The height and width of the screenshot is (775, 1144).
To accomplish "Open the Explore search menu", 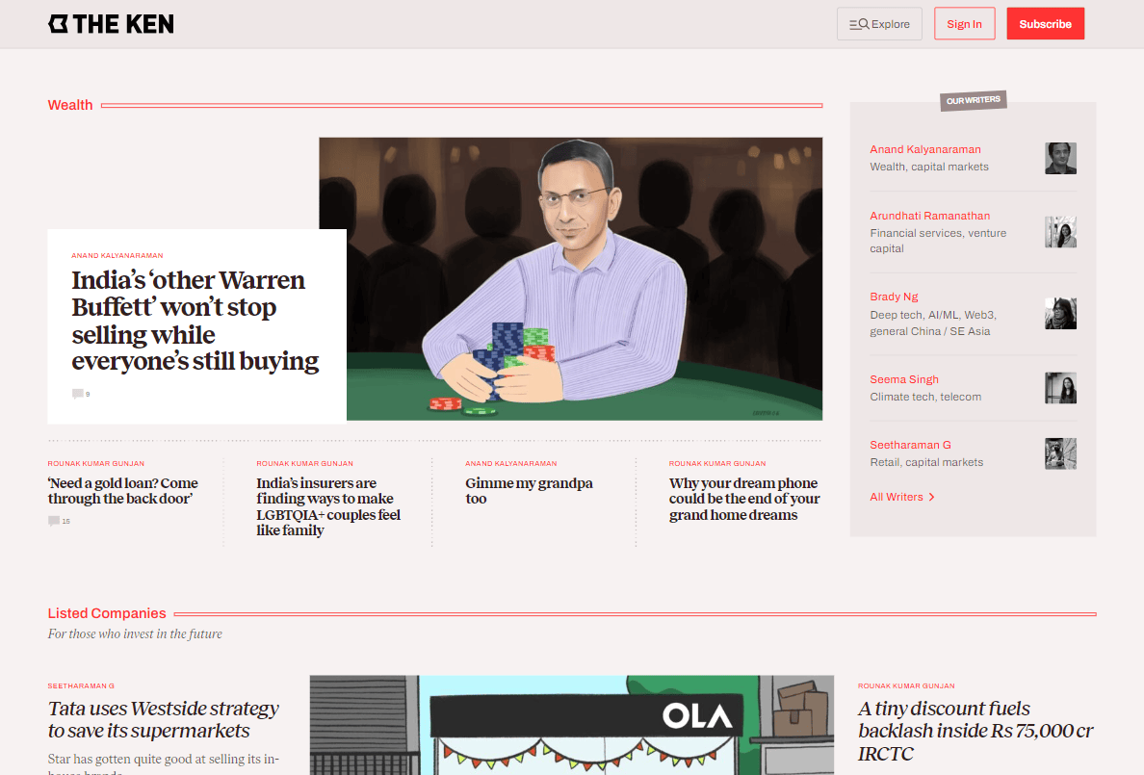I will click(879, 24).
